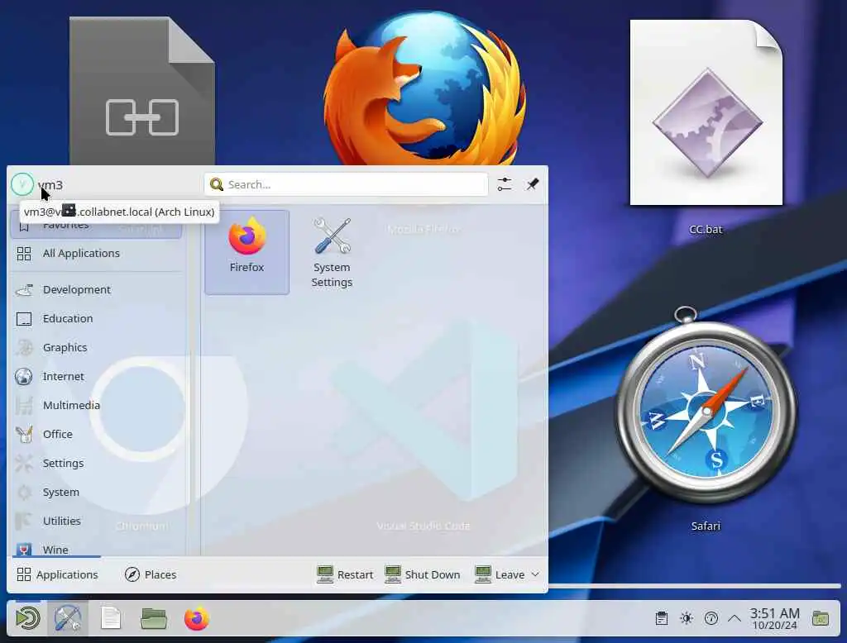
Task: Select the All Applications category
Action: (x=96, y=253)
